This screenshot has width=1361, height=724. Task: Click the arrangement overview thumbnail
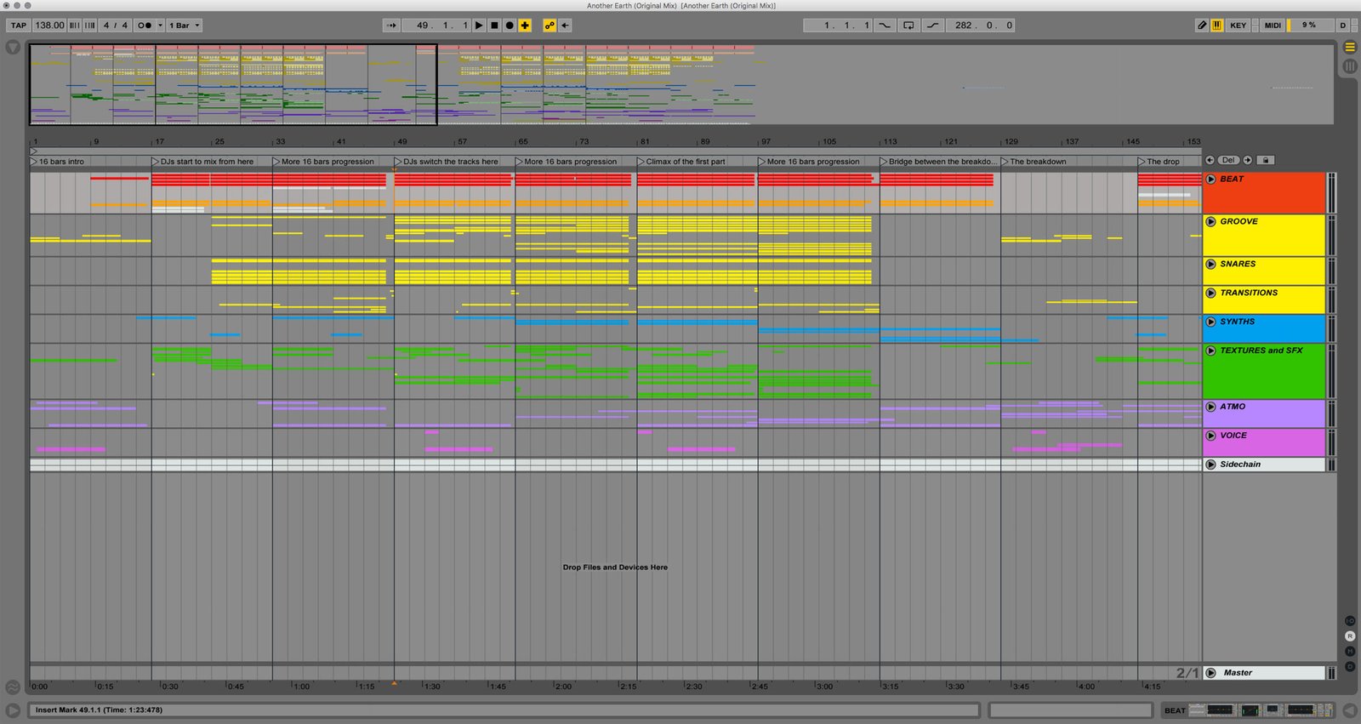(x=680, y=84)
